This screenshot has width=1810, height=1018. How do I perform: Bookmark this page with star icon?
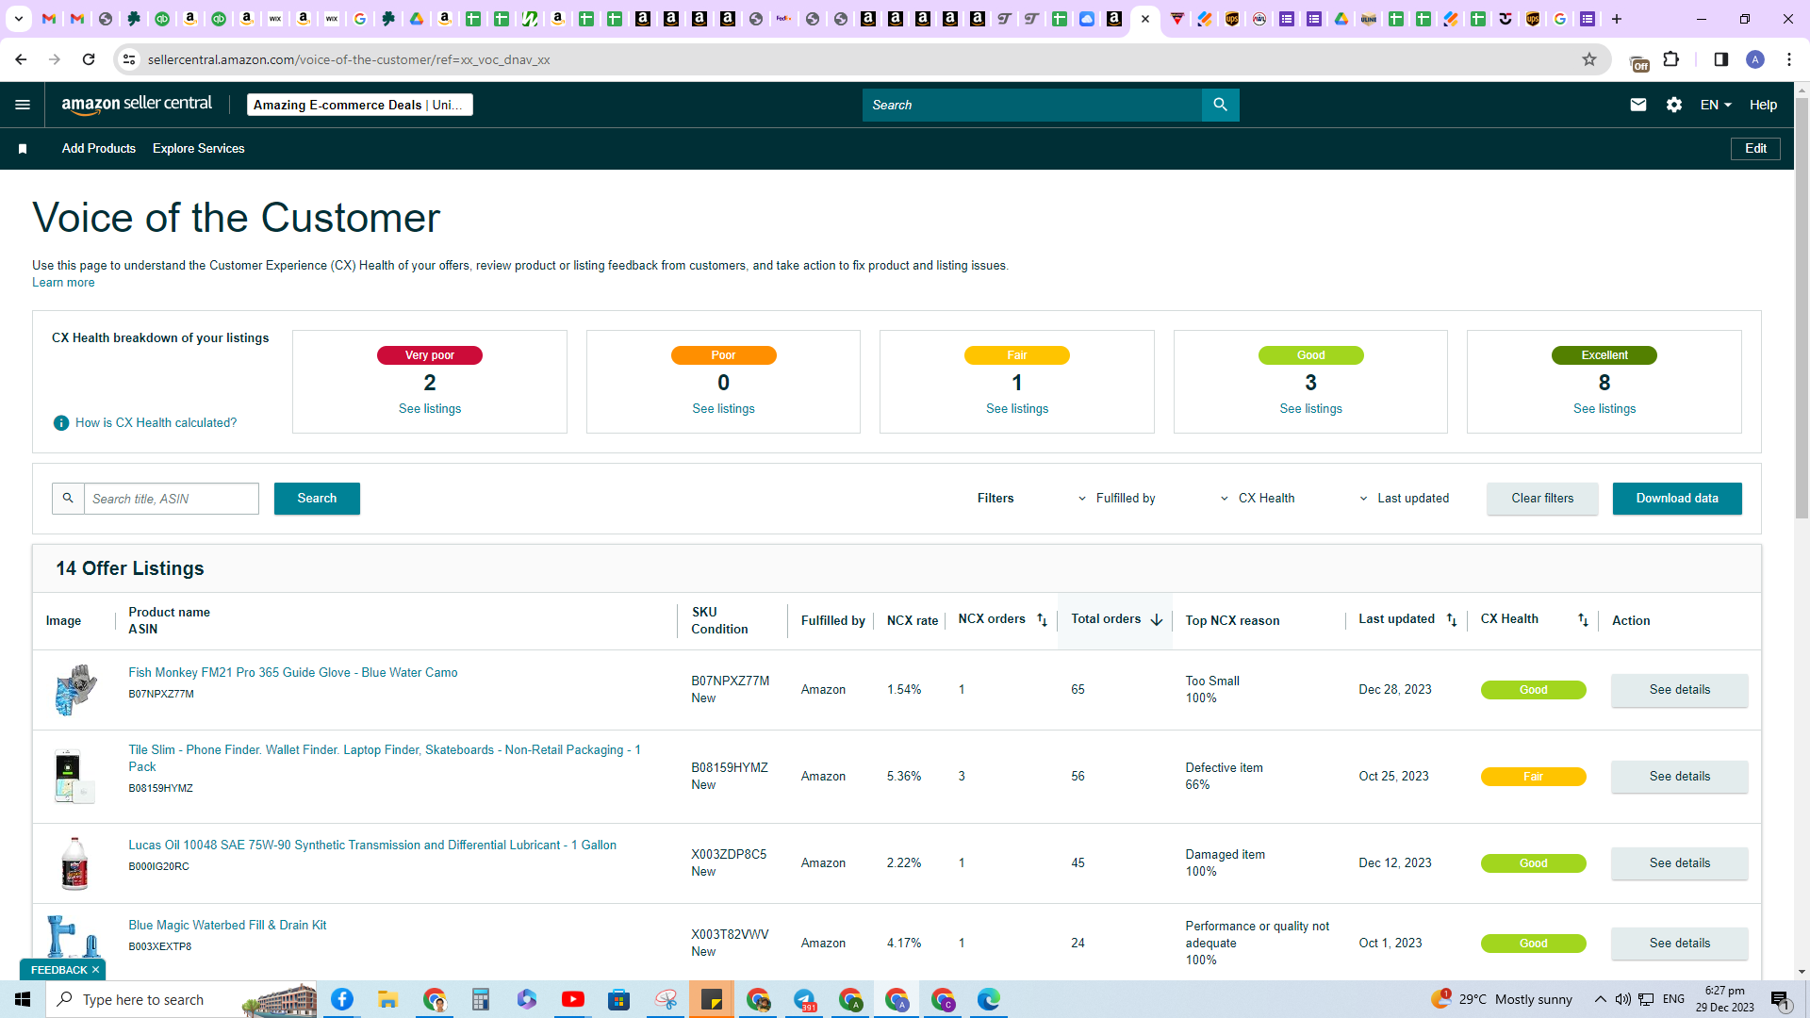tap(1589, 59)
